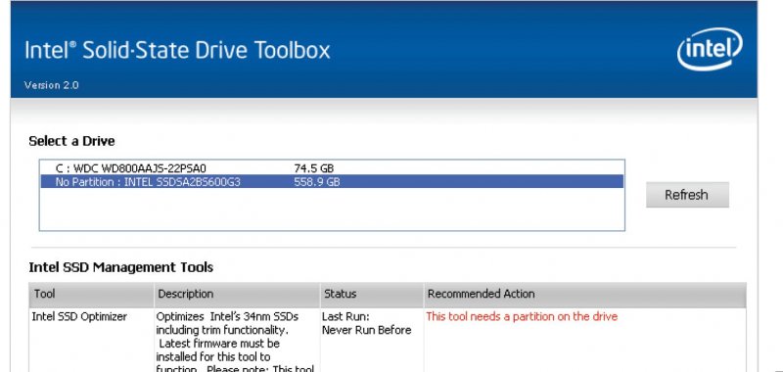The image size is (783, 372).
Task: Click the Intel logo in header
Action: click(710, 49)
